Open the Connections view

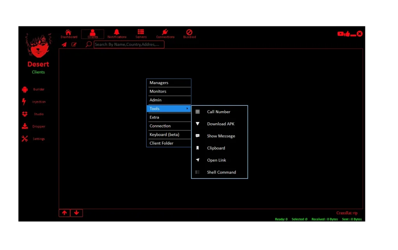165,33
